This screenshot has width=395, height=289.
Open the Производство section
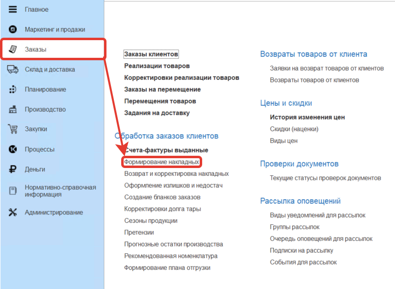pos(45,109)
